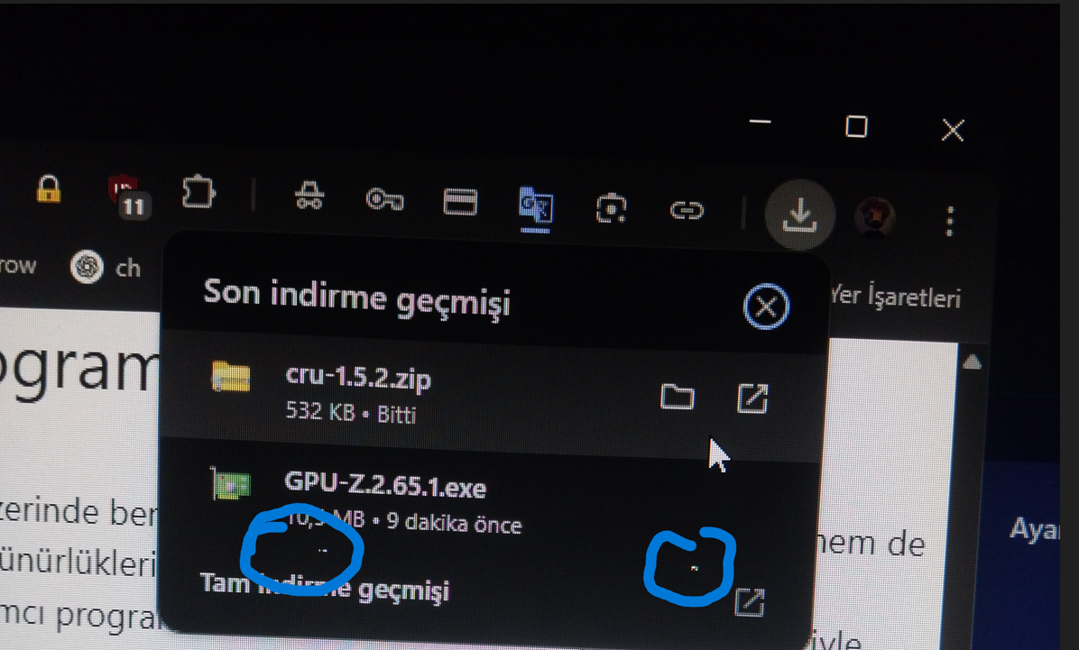Select the cru-1.5.2.zip file name
1079x650 pixels.
tap(358, 379)
